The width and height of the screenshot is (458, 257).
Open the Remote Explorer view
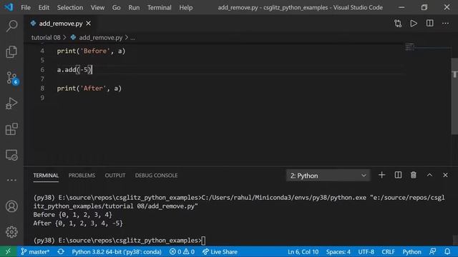[11, 155]
